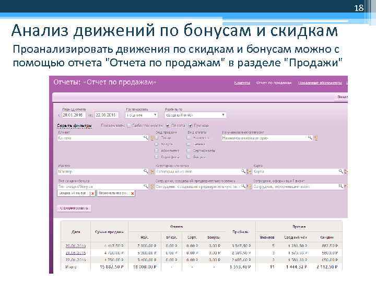The height and width of the screenshot is (282, 376).
Task: Check Абонемент under Вид продажи
Action: [x=157, y=150]
